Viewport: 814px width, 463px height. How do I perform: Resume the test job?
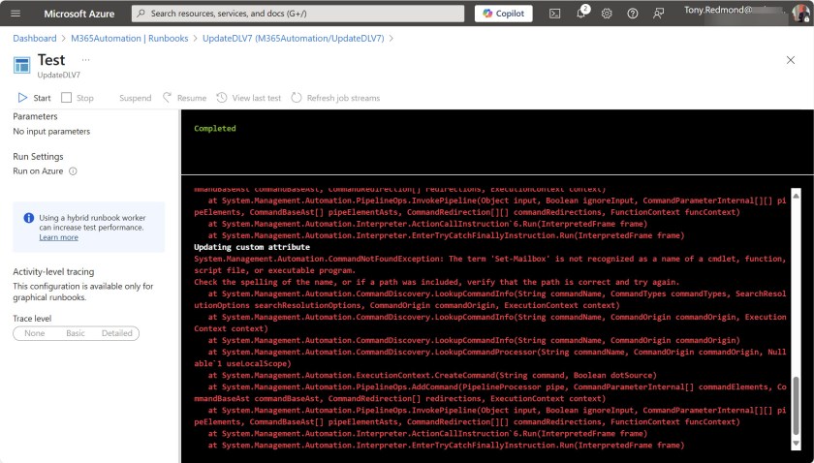(x=184, y=98)
